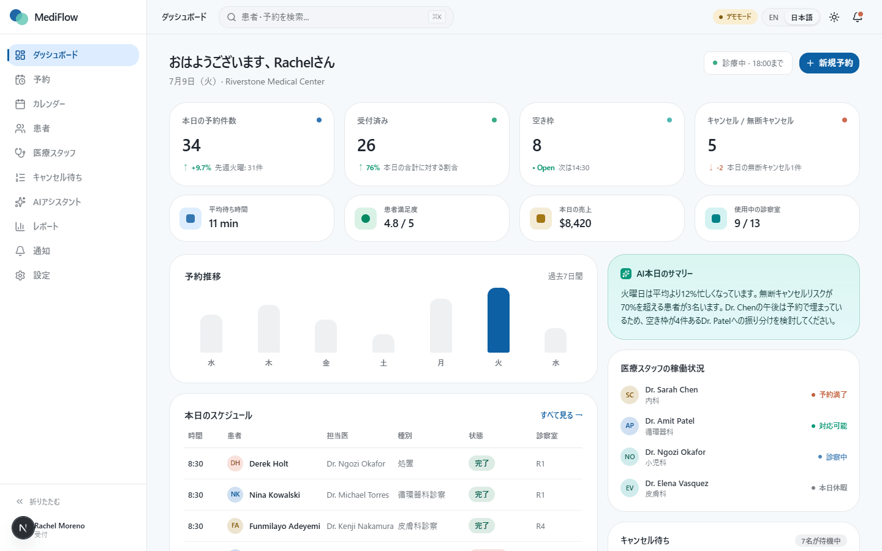Screen dimensions: 882x551
Task: Focus the 患者・予約を検索 search field
Action: 336,17
